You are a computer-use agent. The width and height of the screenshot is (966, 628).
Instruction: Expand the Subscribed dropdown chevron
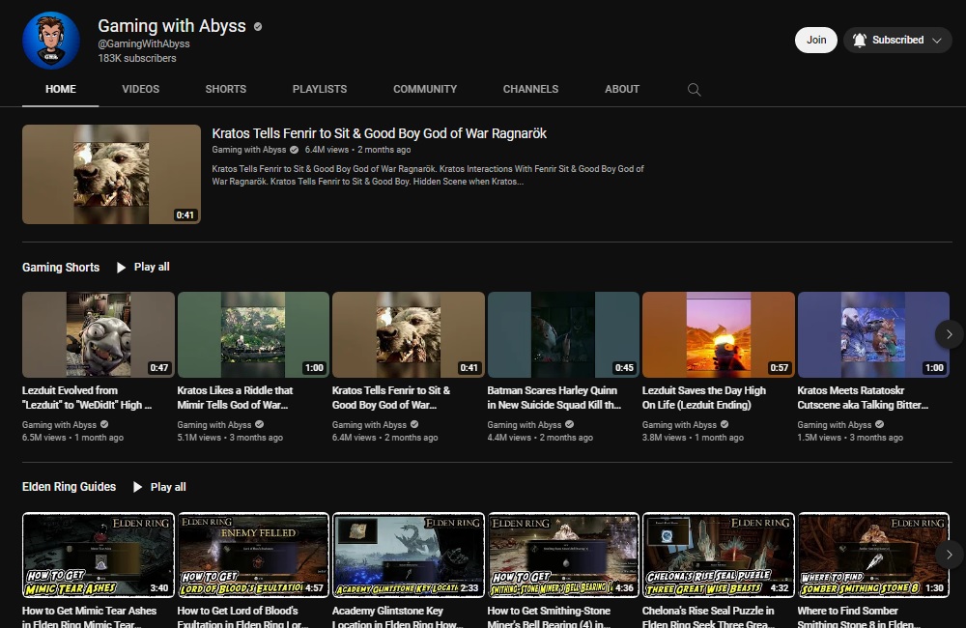click(936, 40)
